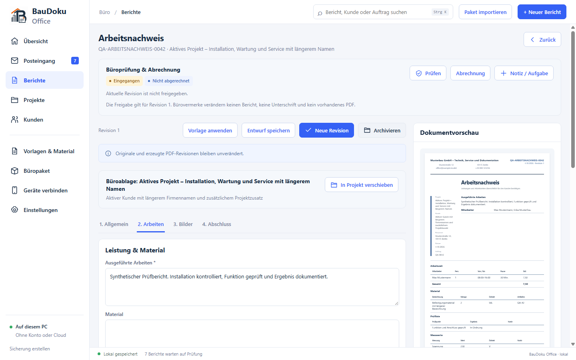Focus the Bericht, Kunde oder Auftrag search field
The height and width of the screenshot is (360, 576).
pos(383,12)
